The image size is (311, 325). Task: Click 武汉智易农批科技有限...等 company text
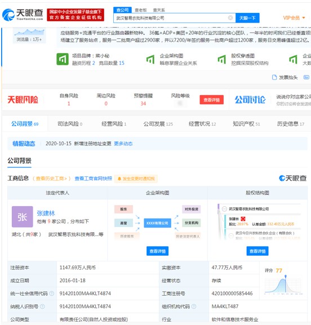(x=75, y=234)
